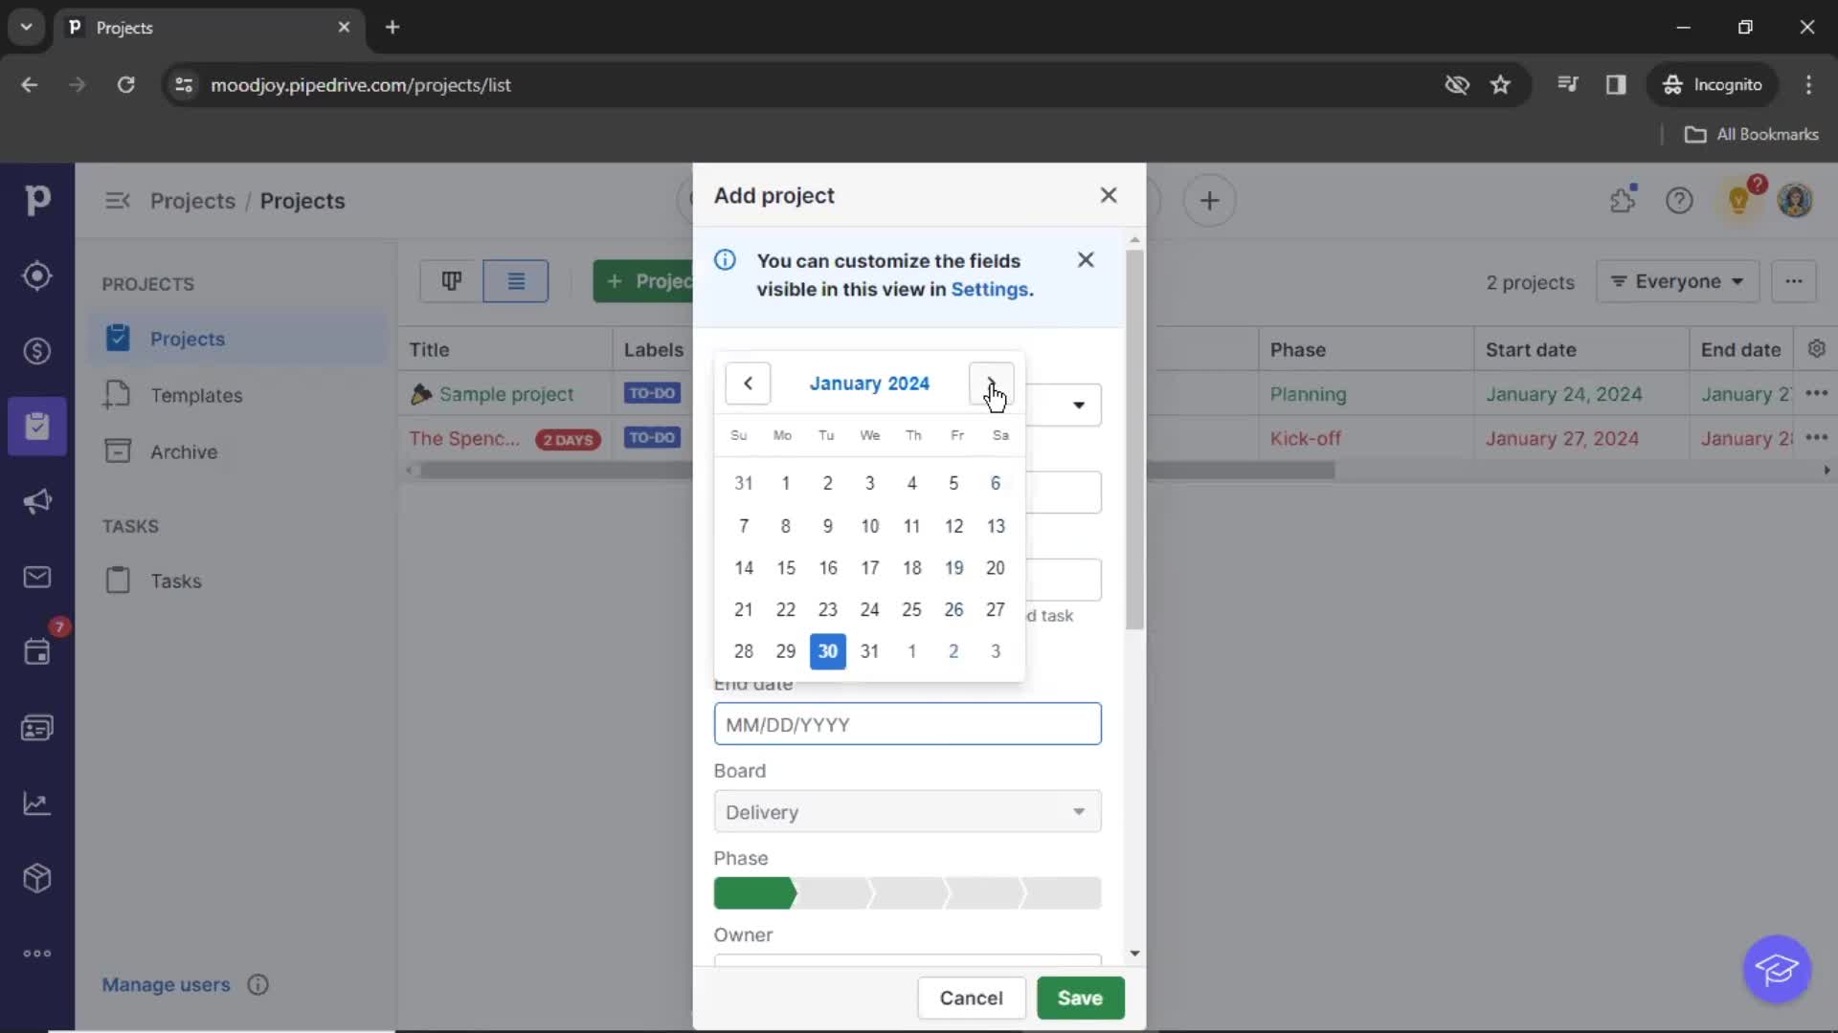Select the board/kanban view icon
1838x1033 pixels.
451,280
